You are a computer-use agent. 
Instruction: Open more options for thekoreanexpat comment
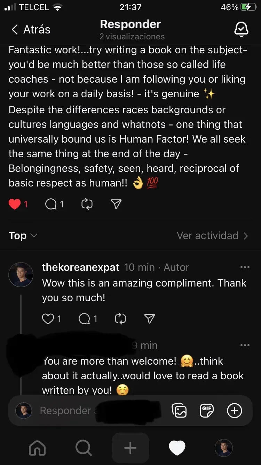[245, 267]
